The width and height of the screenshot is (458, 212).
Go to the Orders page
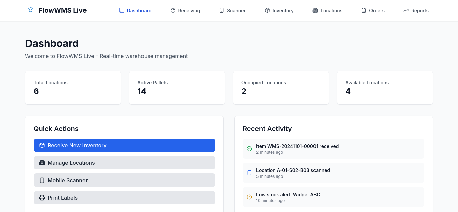pos(373,11)
